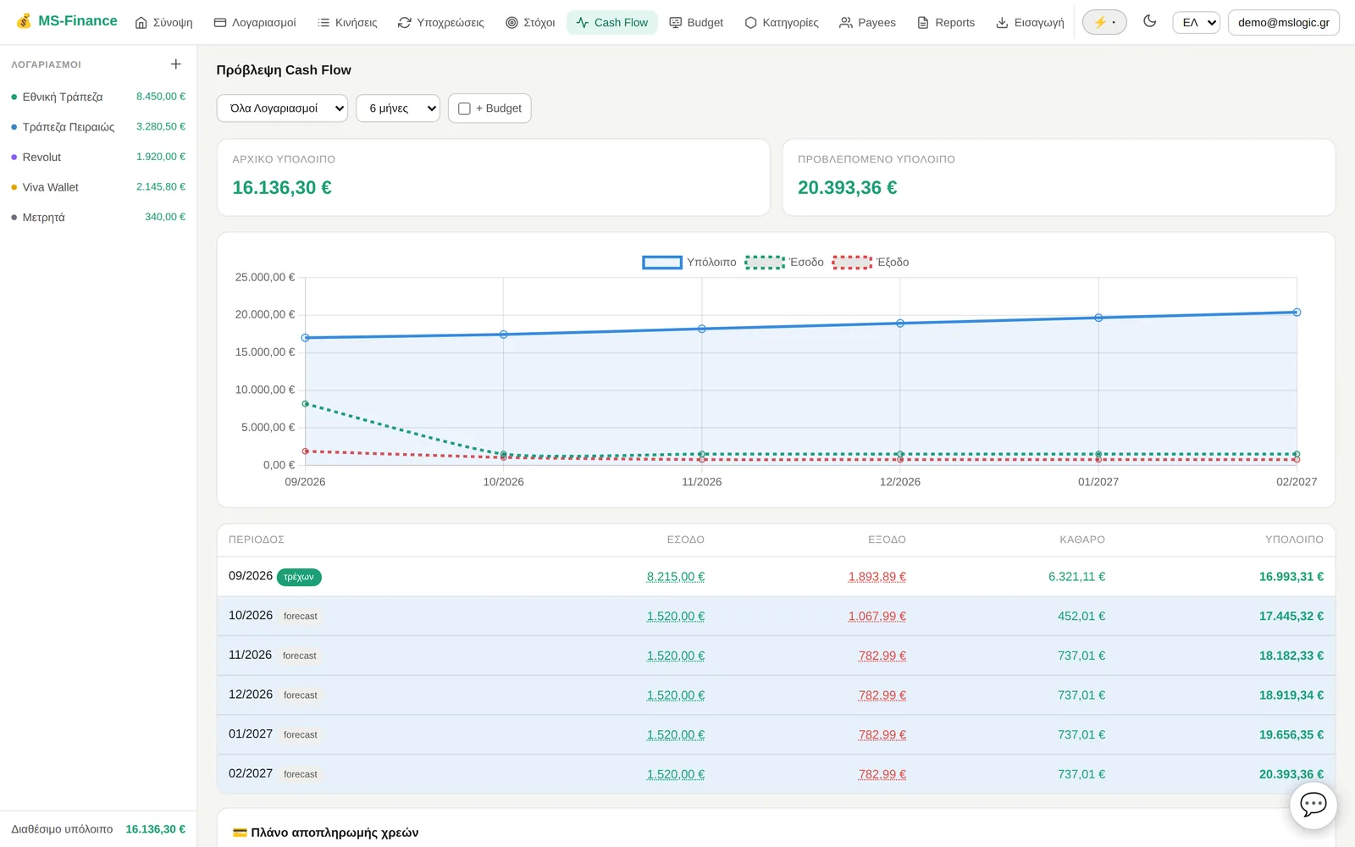This screenshot has width=1355, height=847.
Task: Click the Στόχοι target icon
Action: (512, 23)
